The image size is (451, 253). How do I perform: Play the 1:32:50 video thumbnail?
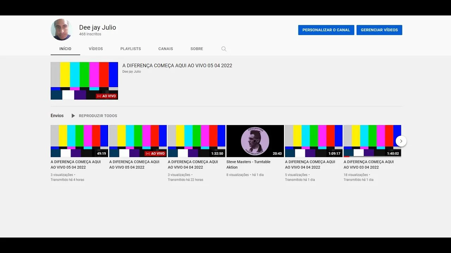(196, 141)
